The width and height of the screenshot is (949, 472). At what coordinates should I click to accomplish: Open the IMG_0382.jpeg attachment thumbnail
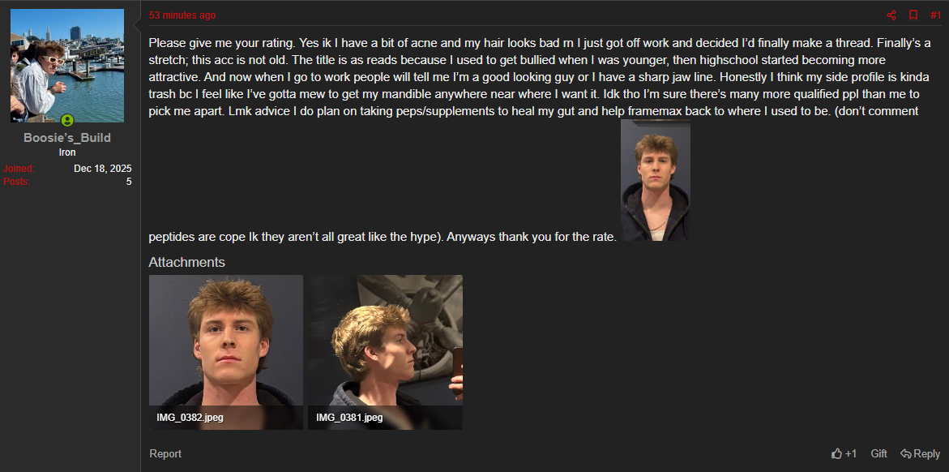[x=226, y=352]
